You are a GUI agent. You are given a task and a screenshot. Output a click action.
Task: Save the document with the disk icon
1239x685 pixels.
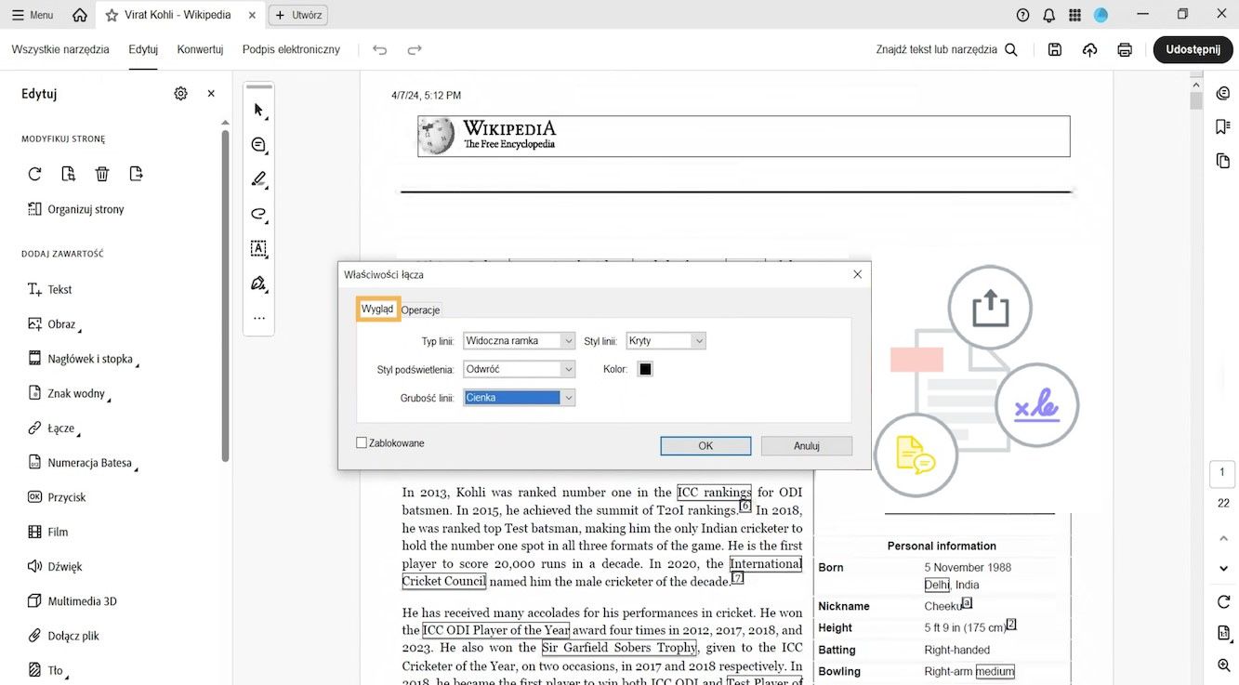coord(1055,49)
